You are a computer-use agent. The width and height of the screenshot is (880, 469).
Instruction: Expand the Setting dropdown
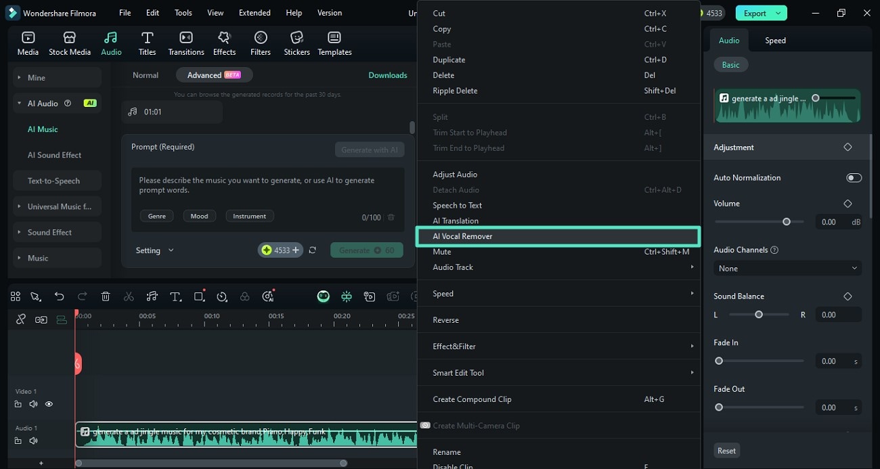[x=154, y=250]
